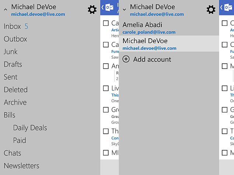Screen dimensions: 234x175
Task: Open the Daily Deals subfolder
Action: pyautogui.click(x=30, y=128)
